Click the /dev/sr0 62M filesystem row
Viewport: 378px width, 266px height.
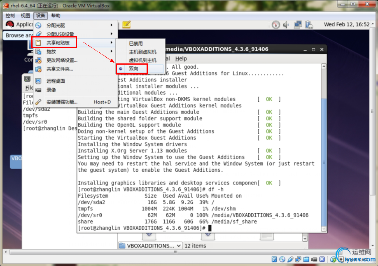tap(193, 215)
